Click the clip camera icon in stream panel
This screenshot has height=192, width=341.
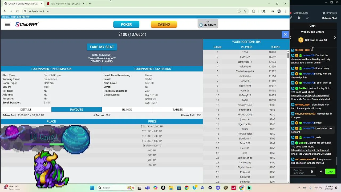tap(299, 18)
